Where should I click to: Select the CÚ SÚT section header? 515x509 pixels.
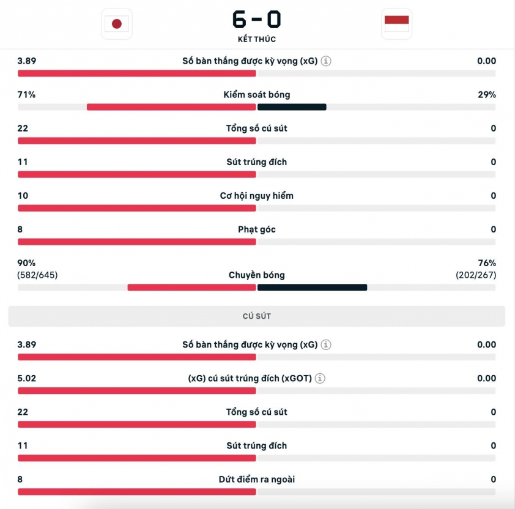point(256,316)
